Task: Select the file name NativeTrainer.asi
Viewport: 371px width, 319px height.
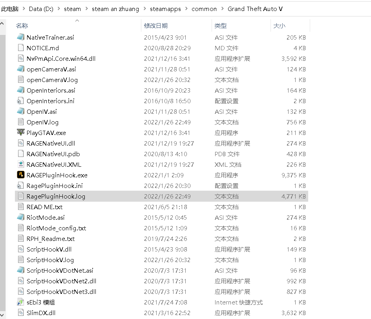Action: point(50,37)
